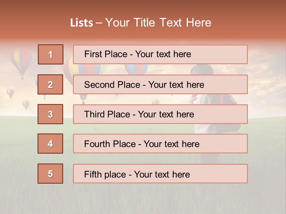Click the bold word Lists in title
This screenshot has height=214, width=286.
[82, 23]
